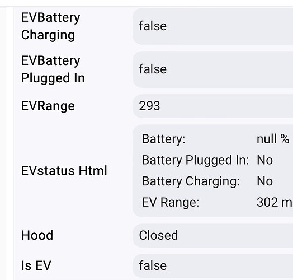Select the EVRange field showing 293

(212, 106)
